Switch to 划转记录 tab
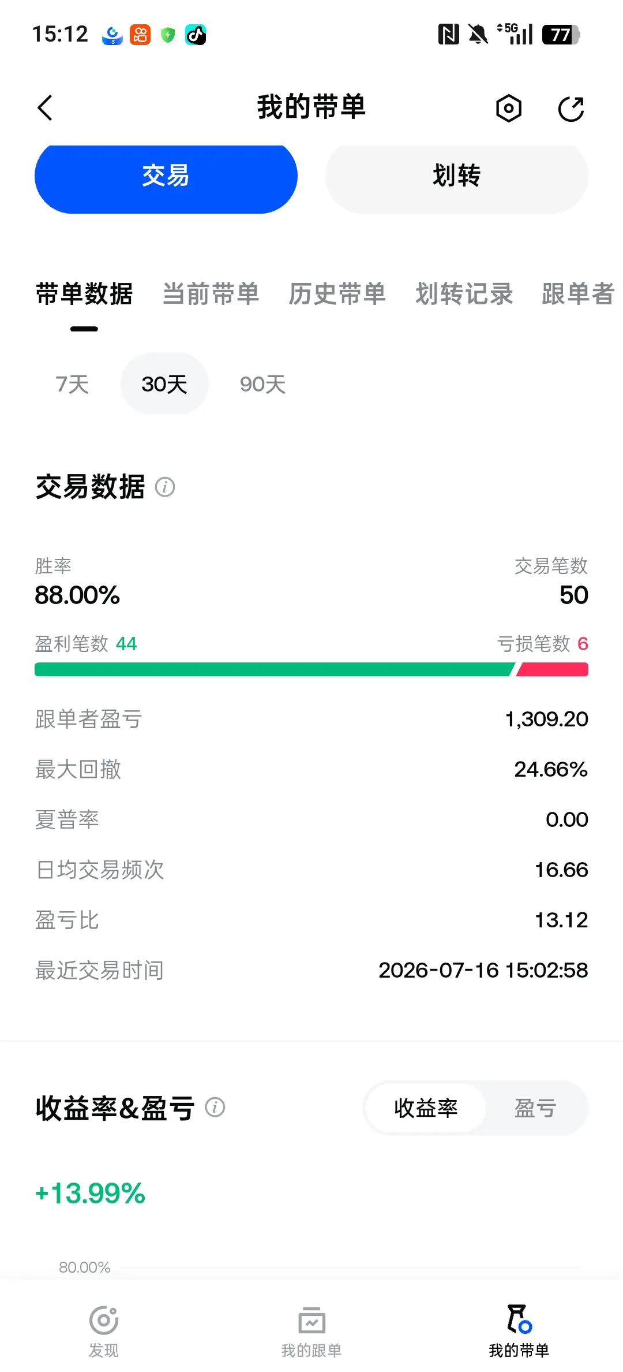Viewport: 623px width, 1372px height. point(464,294)
